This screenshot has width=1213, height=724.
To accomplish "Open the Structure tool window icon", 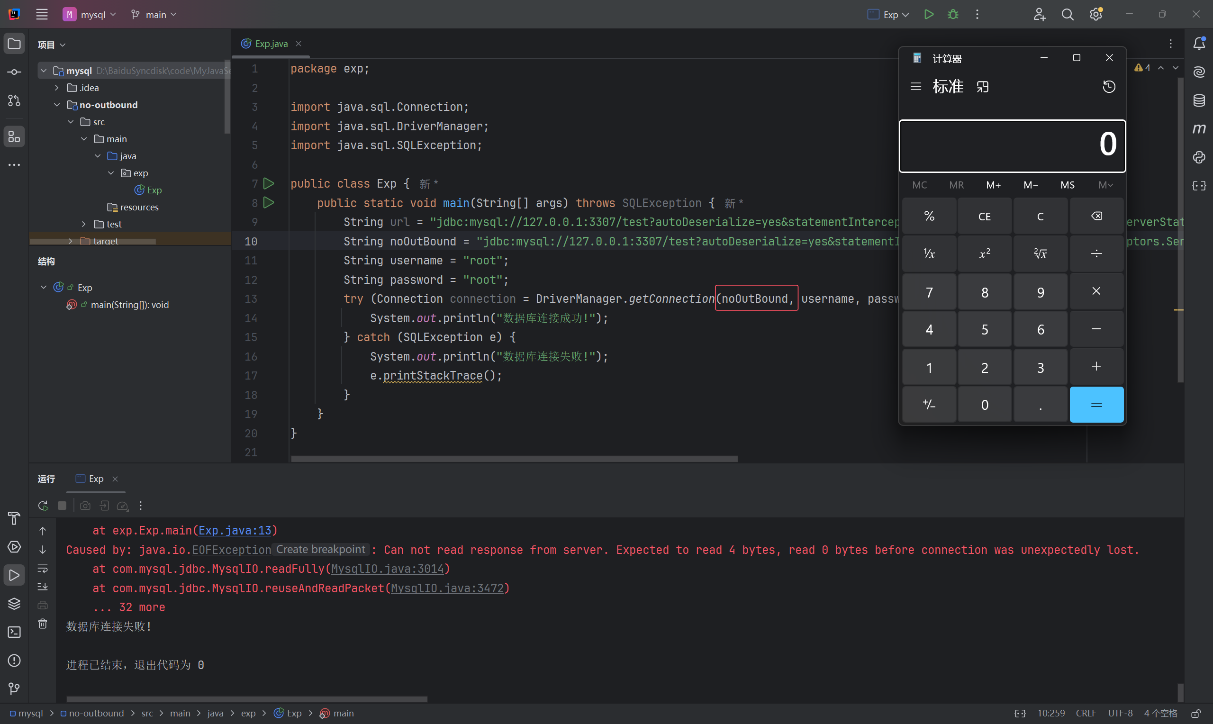I will click(14, 136).
